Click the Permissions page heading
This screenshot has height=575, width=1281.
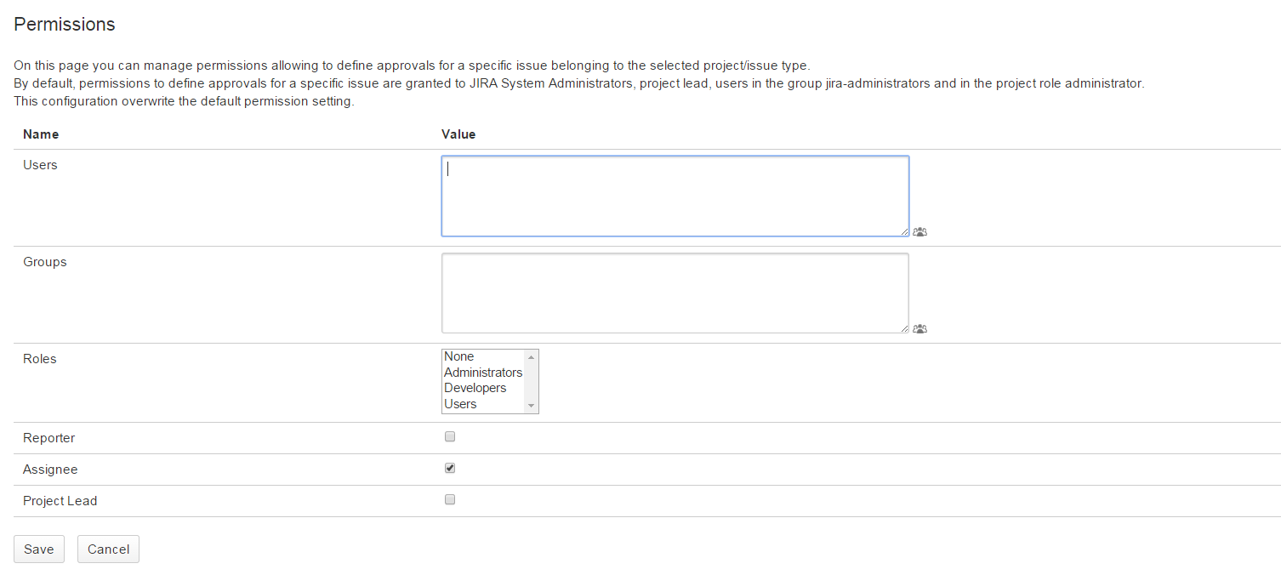[65, 25]
